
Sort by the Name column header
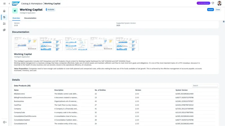(x=16, y=90)
